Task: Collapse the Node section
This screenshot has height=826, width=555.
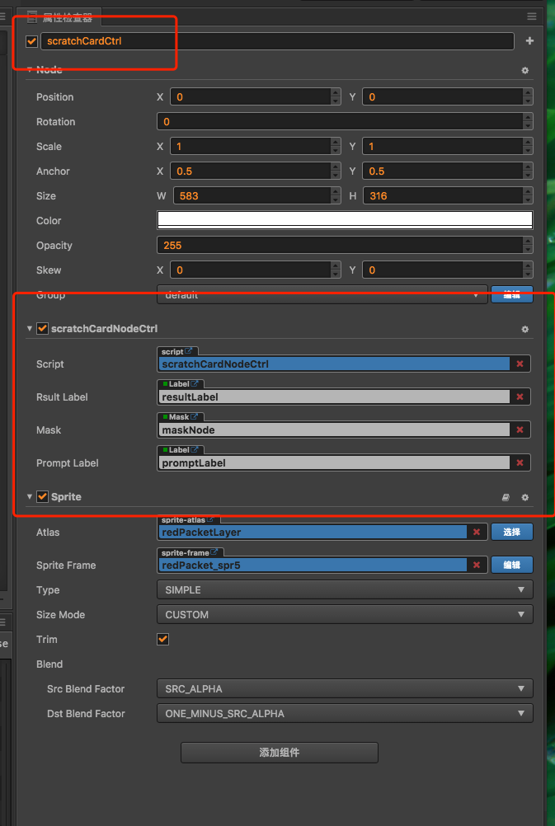Action: [x=30, y=69]
